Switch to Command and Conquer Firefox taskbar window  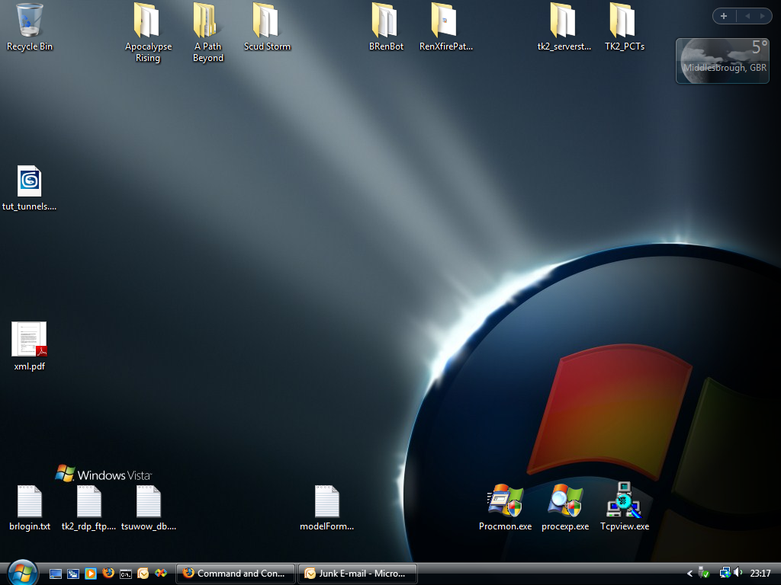tap(236, 574)
